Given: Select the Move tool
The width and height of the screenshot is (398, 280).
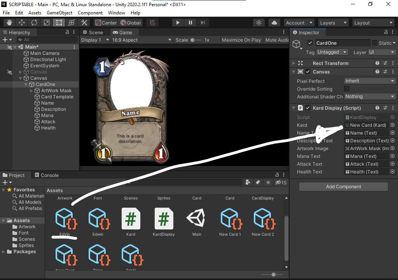Looking at the screenshot, I should [22, 23].
